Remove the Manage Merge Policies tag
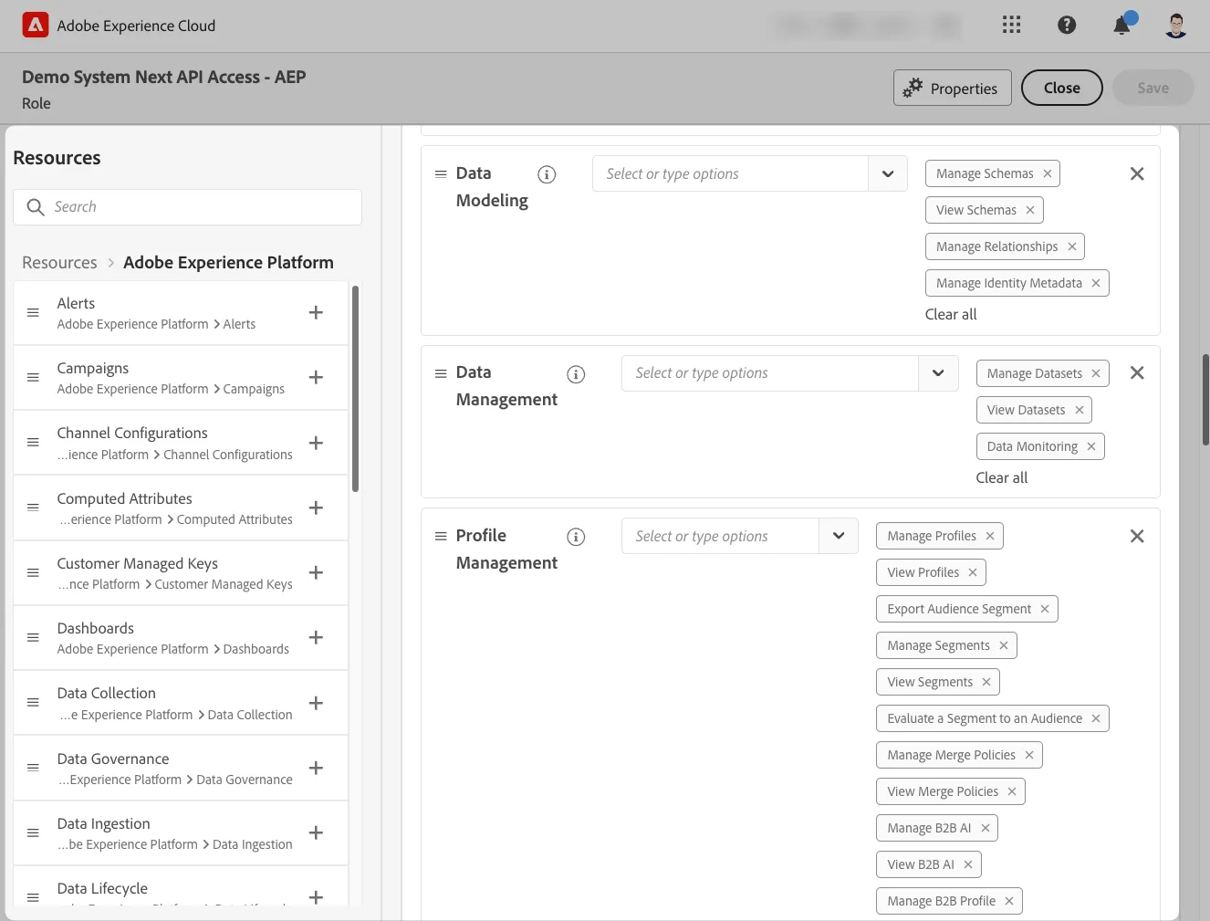 pos(1029,755)
